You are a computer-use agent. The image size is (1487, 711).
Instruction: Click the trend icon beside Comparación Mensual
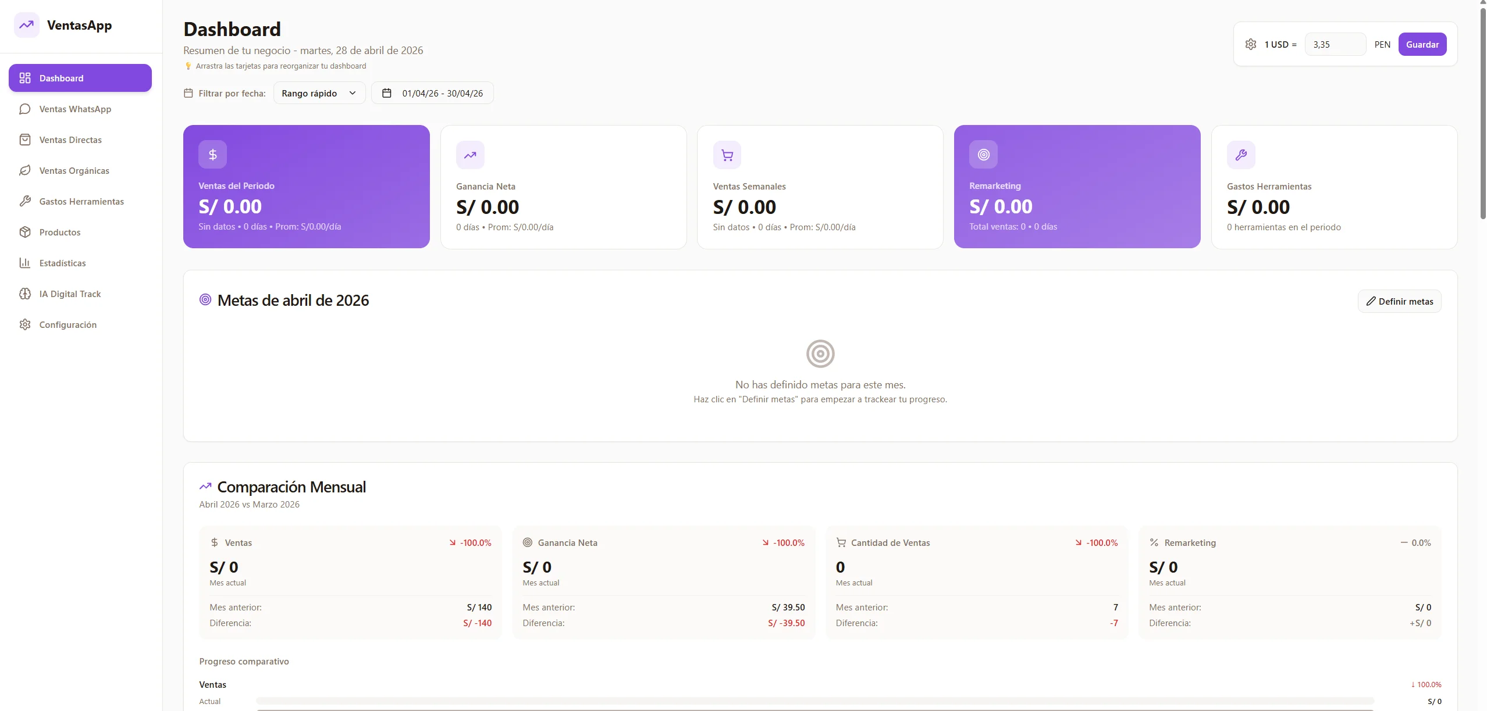point(205,486)
